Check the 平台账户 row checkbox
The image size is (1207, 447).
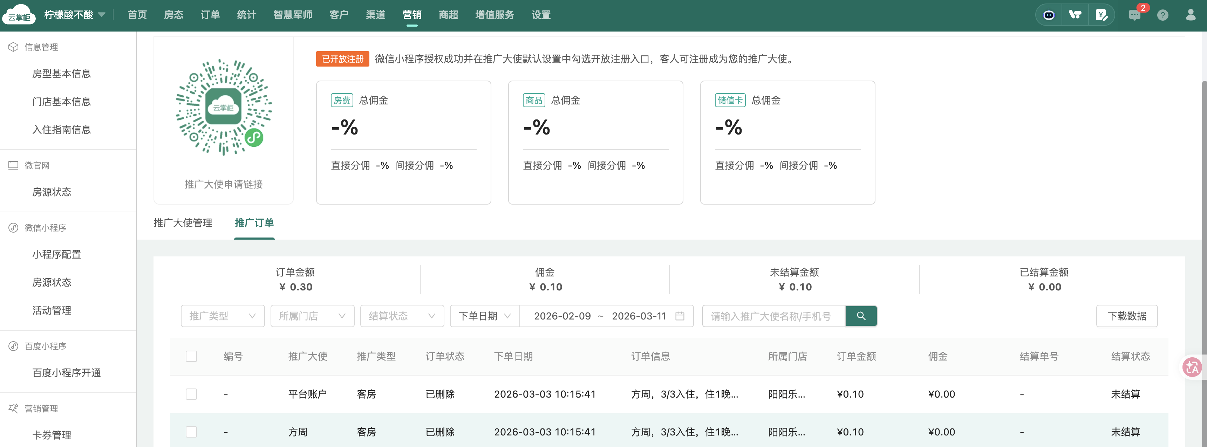point(191,394)
